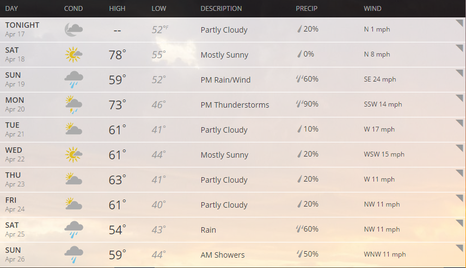Click the Tonight partly cloudy moon icon
Viewport: 466px width, 268px height.
pyautogui.click(x=73, y=30)
